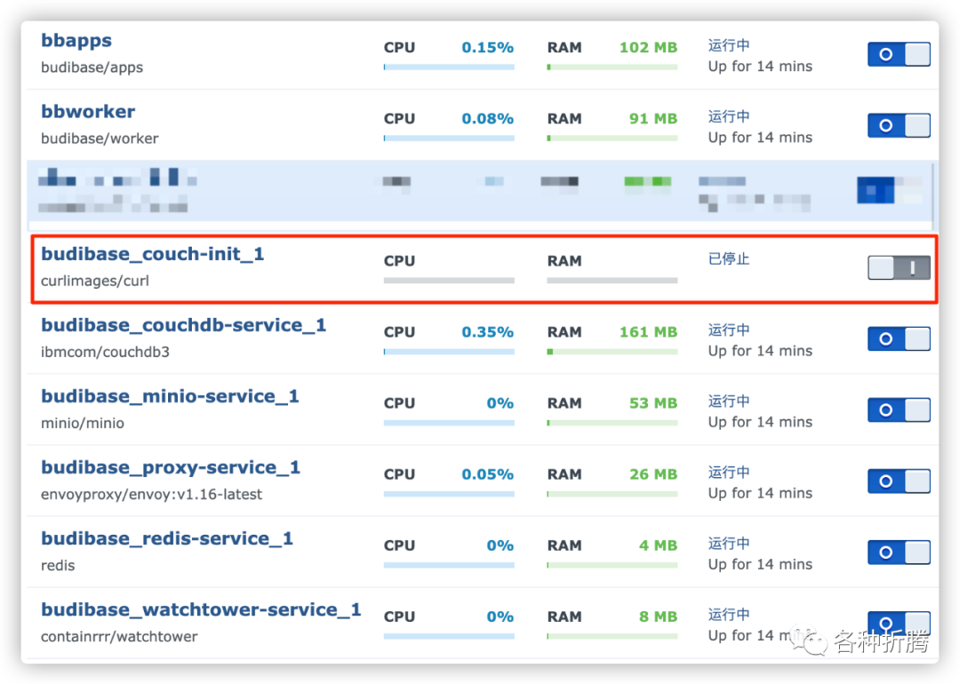Click the containrrr/watchtower image label
The height and width of the screenshot is (684, 960).
point(119,637)
